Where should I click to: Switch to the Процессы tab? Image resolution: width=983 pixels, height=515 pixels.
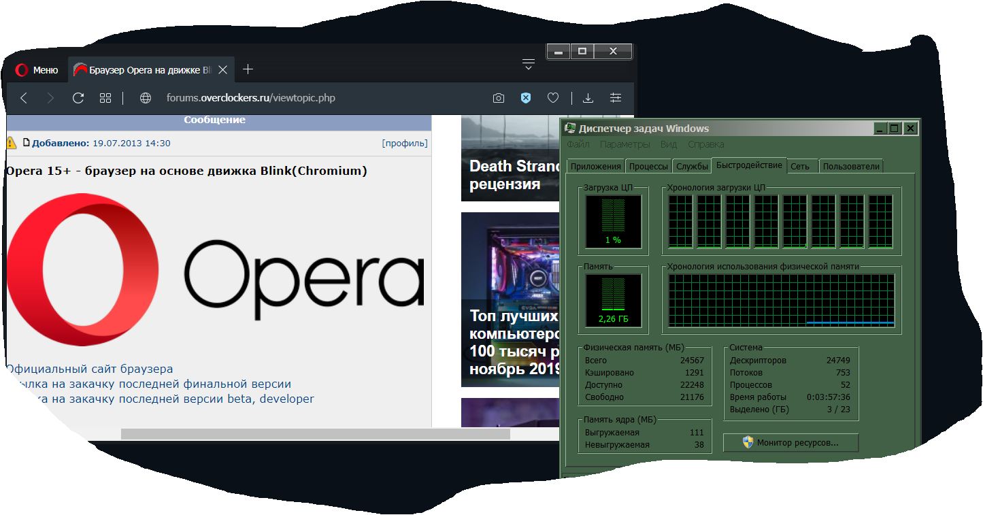tap(648, 166)
